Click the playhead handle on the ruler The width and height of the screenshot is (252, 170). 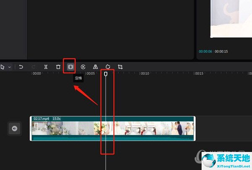tap(105, 74)
